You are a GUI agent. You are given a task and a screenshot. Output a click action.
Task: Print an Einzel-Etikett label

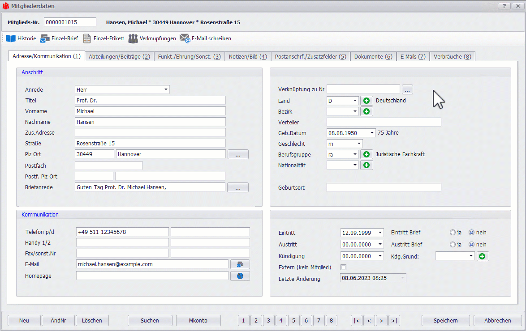point(87,38)
